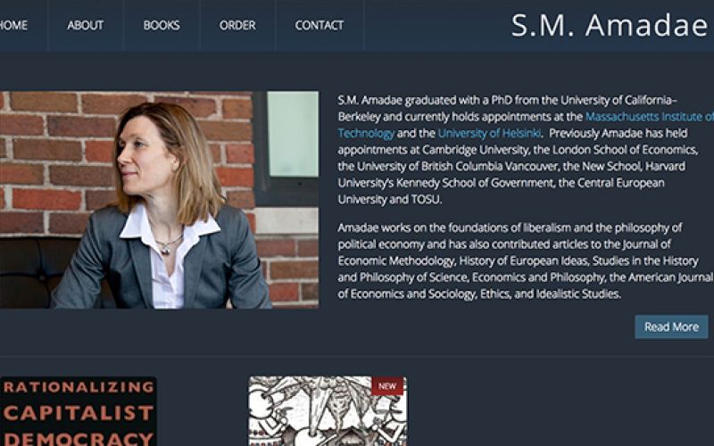
Task: Click the red NEW badge
Action: point(387,386)
